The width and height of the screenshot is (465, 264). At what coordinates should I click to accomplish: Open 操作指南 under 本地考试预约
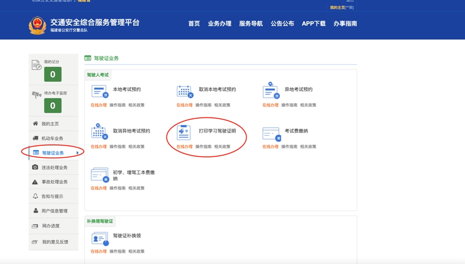pyautogui.click(x=117, y=105)
